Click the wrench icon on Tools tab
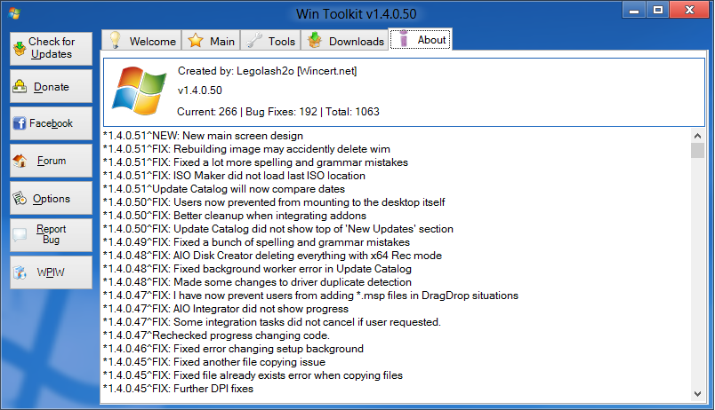Screen dimensions: 715x410 (254, 41)
